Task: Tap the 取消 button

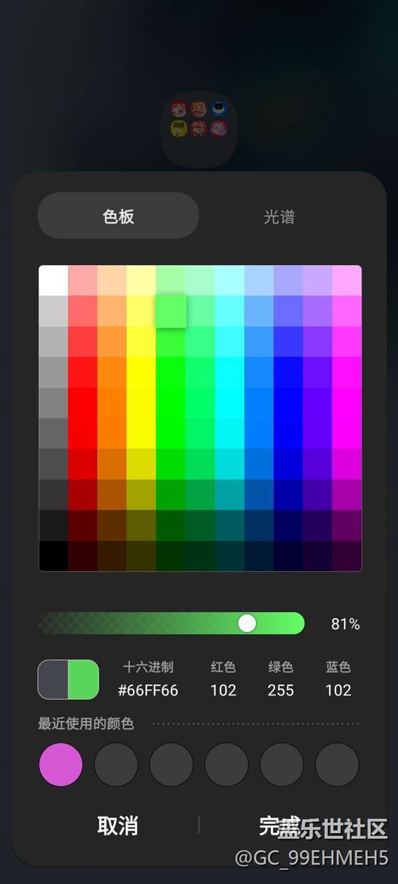Action: (118, 825)
